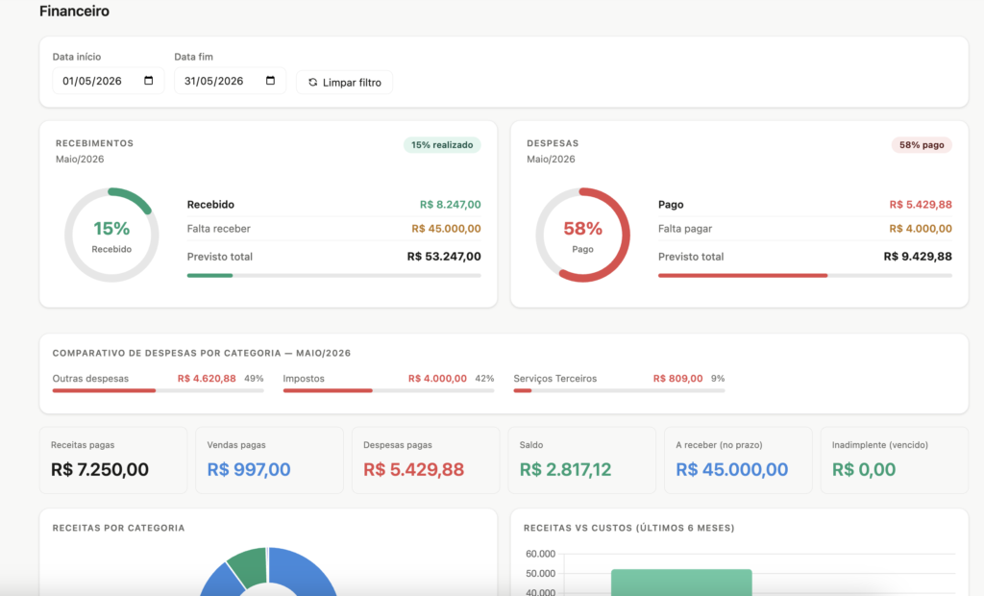Viewport: 984px width, 596px height.
Task: Click the 58% Pago donut gauge
Action: coord(582,235)
